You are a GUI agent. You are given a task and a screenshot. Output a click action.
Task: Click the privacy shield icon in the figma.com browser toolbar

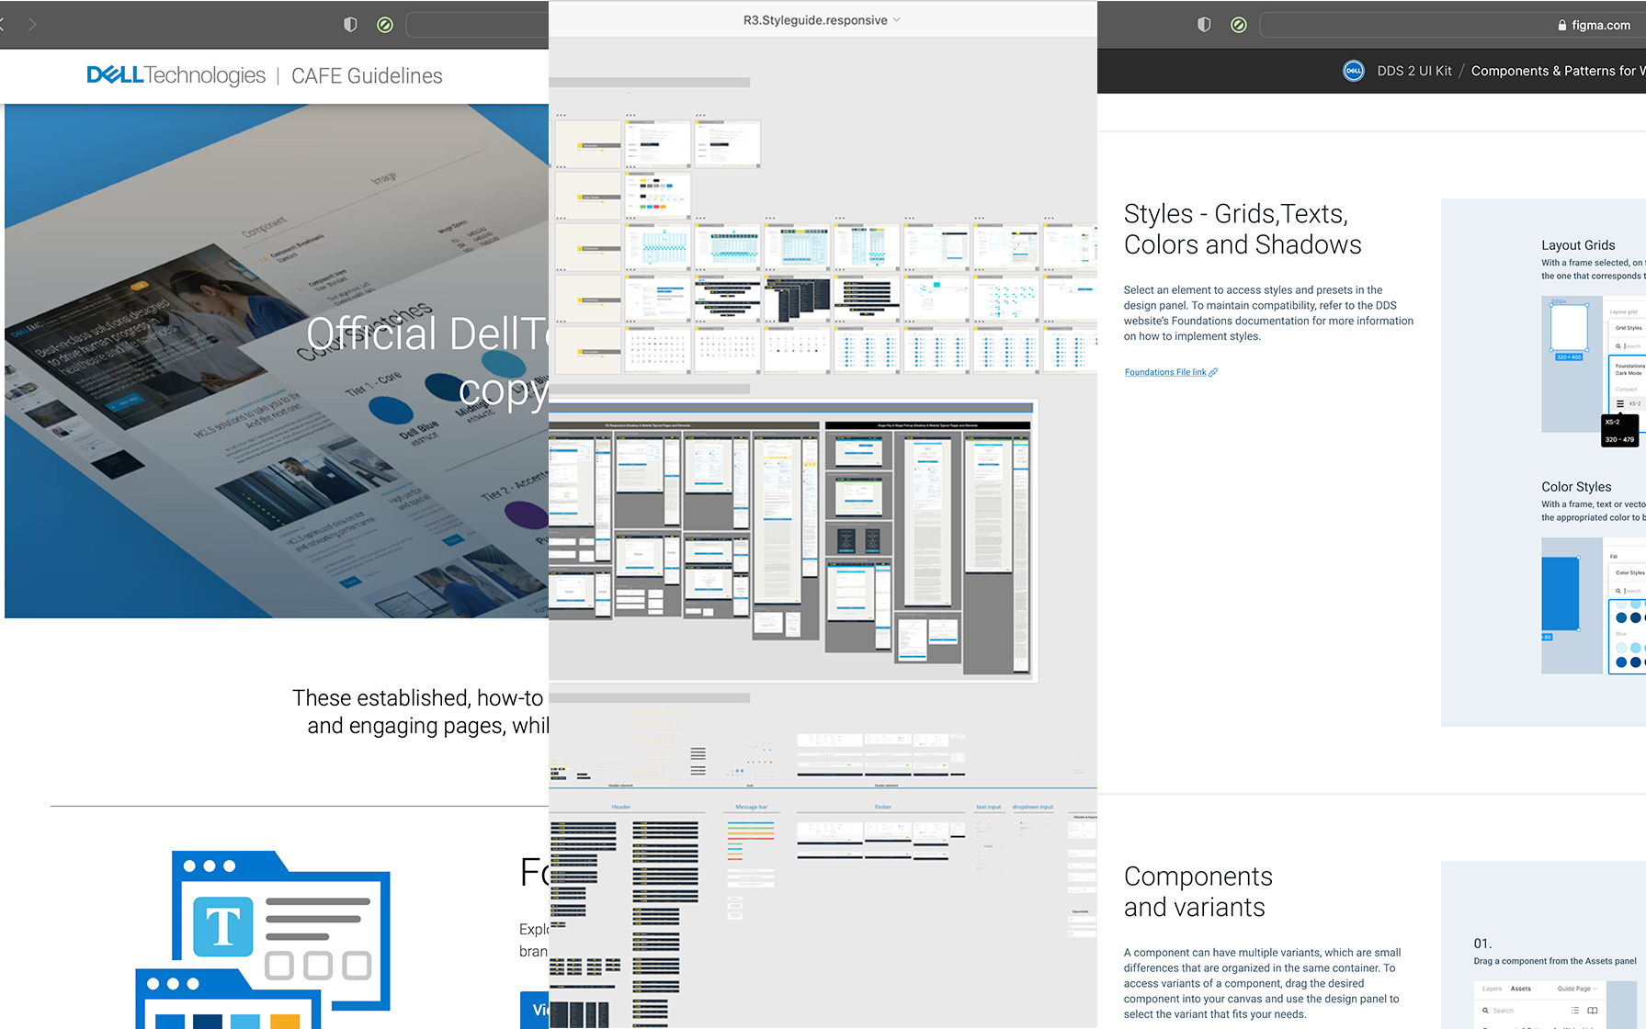pyautogui.click(x=1204, y=25)
